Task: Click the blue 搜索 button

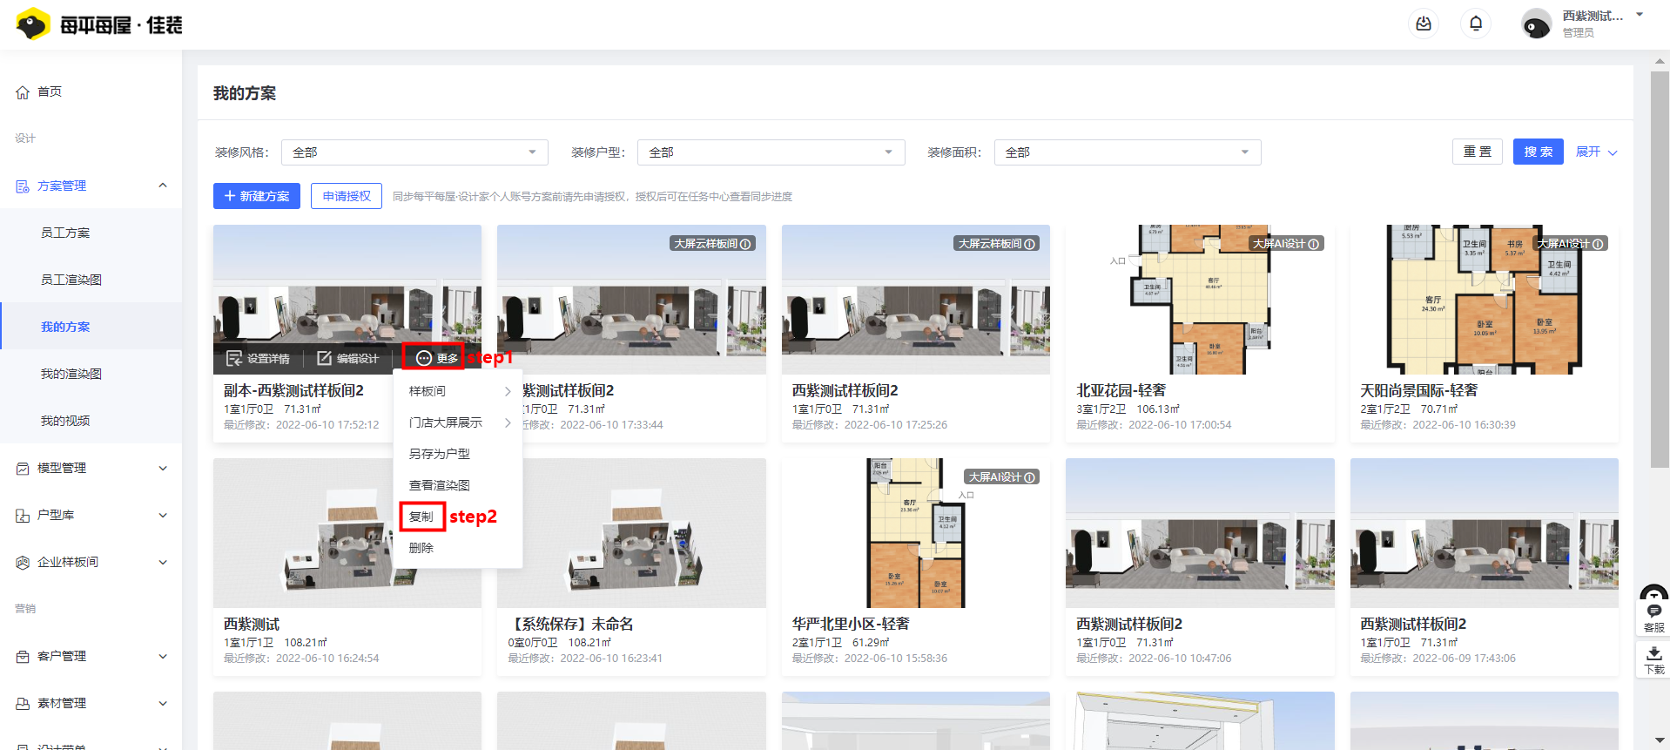Action: pyautogui.click(x=1539, y=152)
